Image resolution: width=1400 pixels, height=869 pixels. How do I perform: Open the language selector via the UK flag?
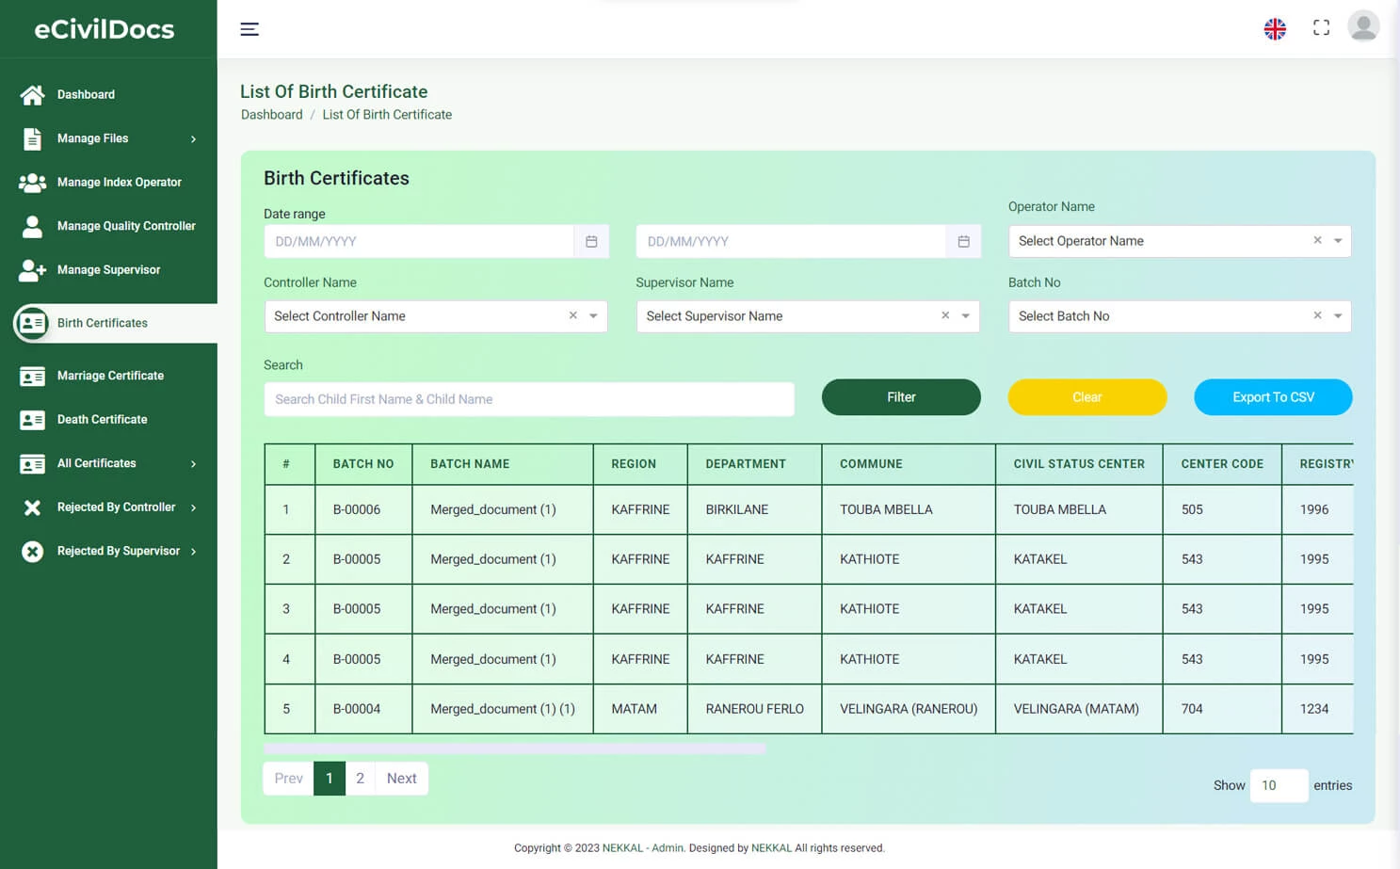1275,29
